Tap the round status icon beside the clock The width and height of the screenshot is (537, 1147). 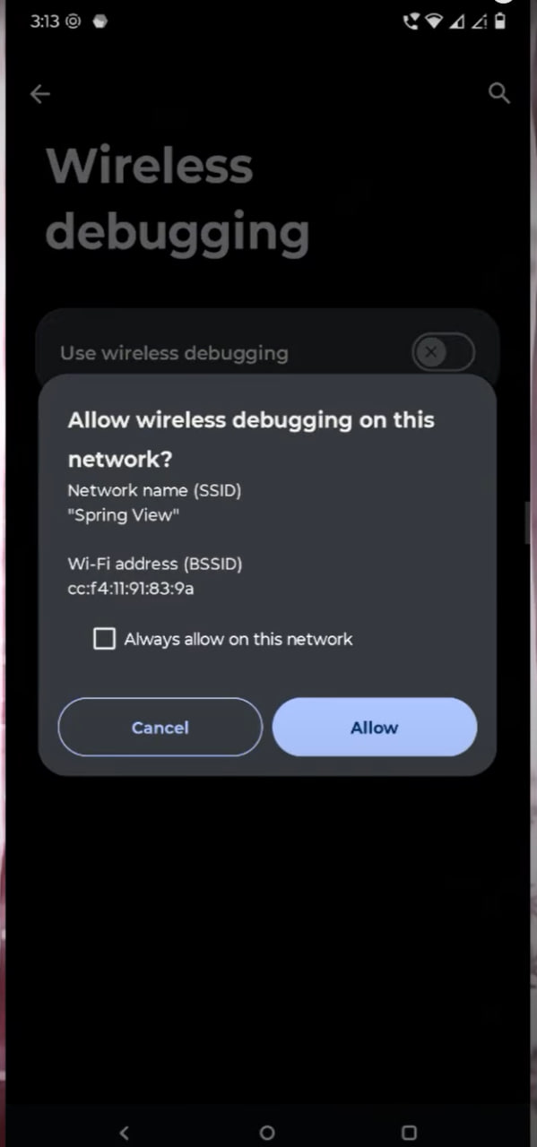click(74, 22)
